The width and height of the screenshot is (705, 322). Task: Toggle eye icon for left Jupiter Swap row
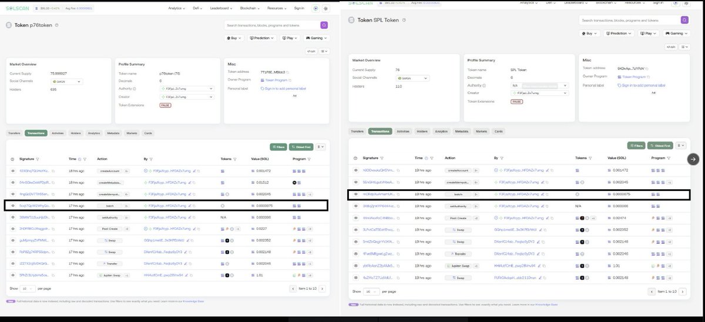[x=13, y=274]
